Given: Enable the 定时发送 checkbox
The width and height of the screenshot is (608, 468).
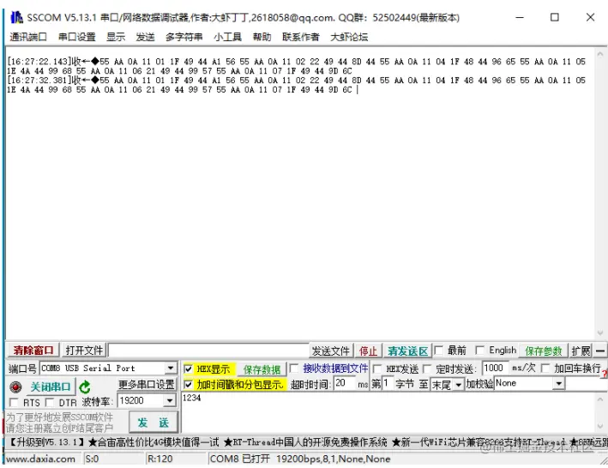Looking at the screenshot, I should 427,369.
